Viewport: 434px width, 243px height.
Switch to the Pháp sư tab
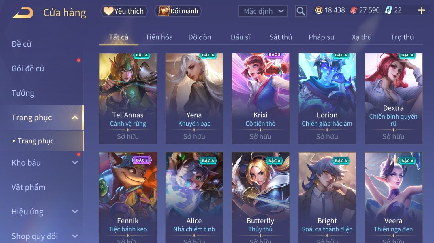pos(321,37)
